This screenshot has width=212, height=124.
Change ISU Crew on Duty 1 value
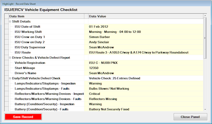pyautogui.click(x=145, y=37)
